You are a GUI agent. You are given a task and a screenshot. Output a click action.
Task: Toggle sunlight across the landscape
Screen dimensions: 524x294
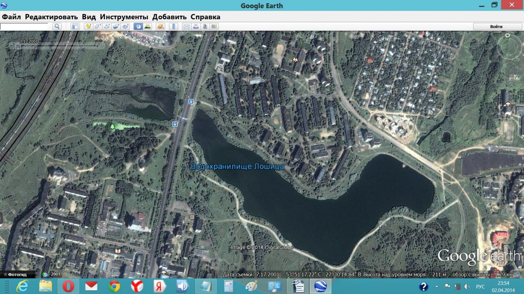[148, 27]
